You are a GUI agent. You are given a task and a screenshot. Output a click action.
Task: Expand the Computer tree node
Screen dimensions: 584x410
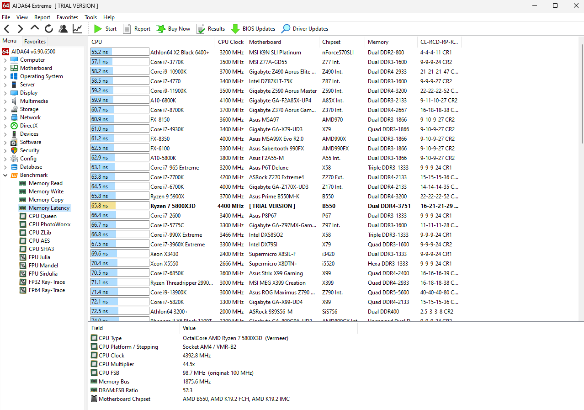coord(5,60)
